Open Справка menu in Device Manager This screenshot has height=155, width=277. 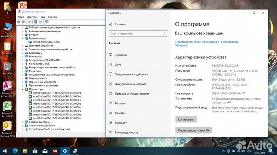[53, 17]
